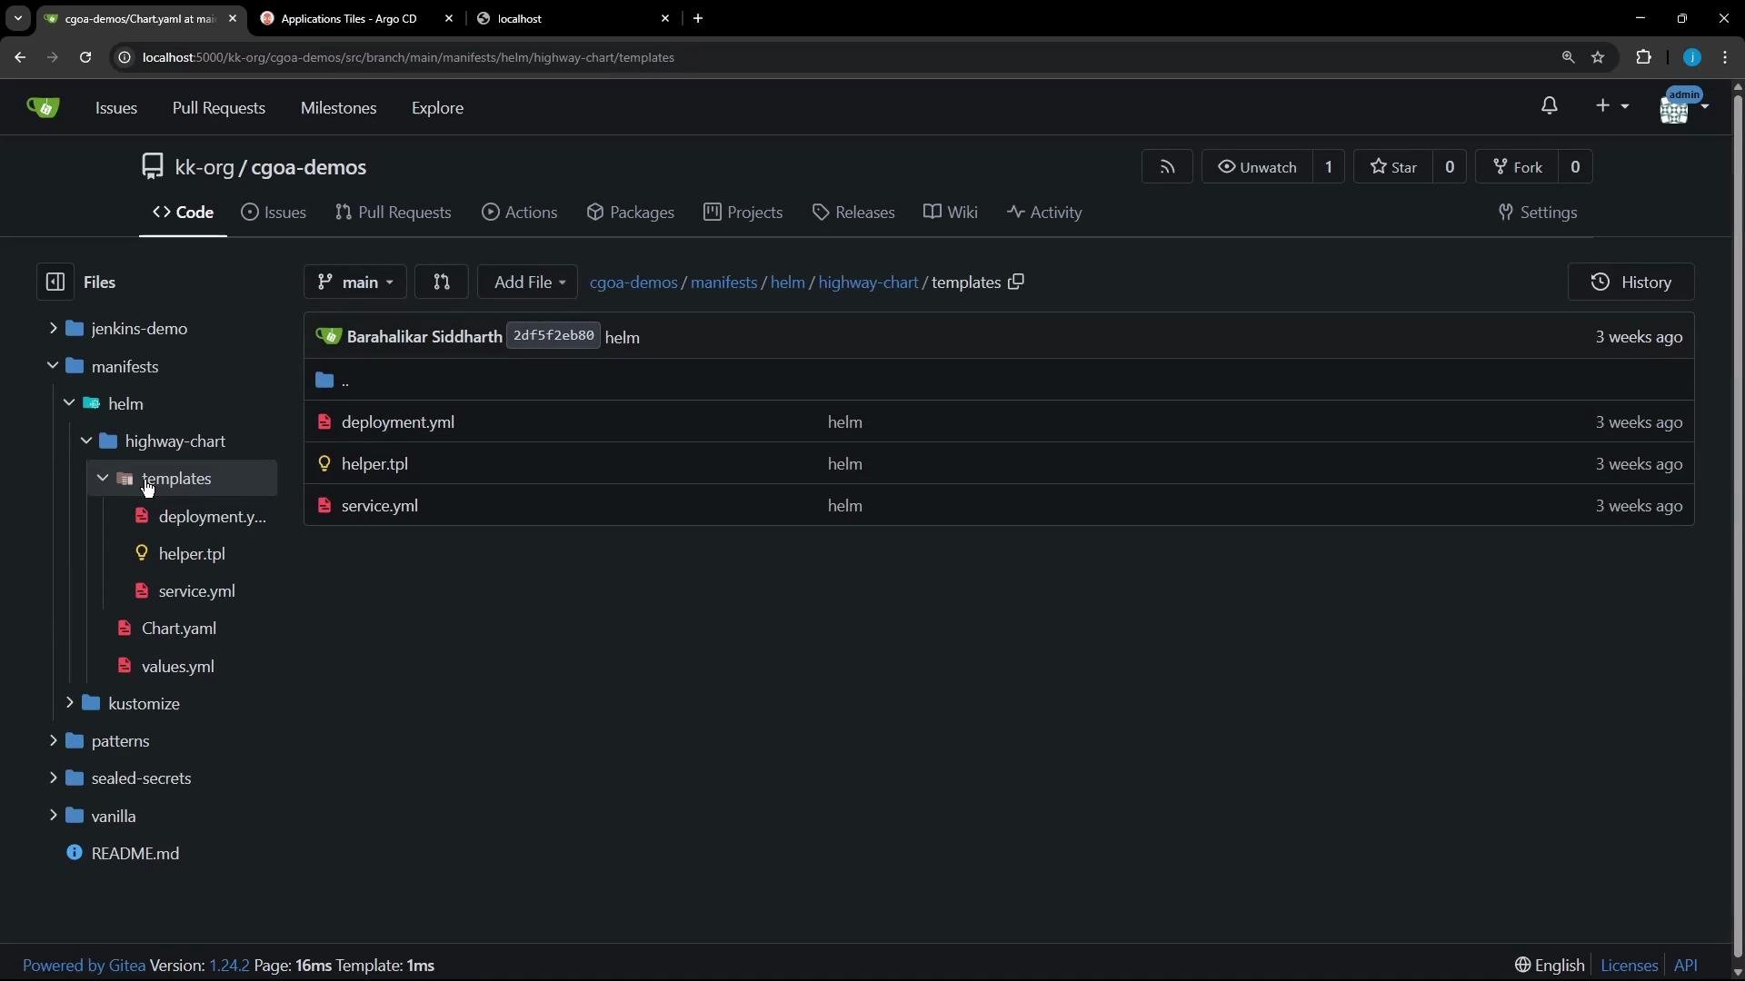Open Explore in the top navigation
Image resolution: width=1745 pixels, height=981 pixels.
(x=437, y=107)
